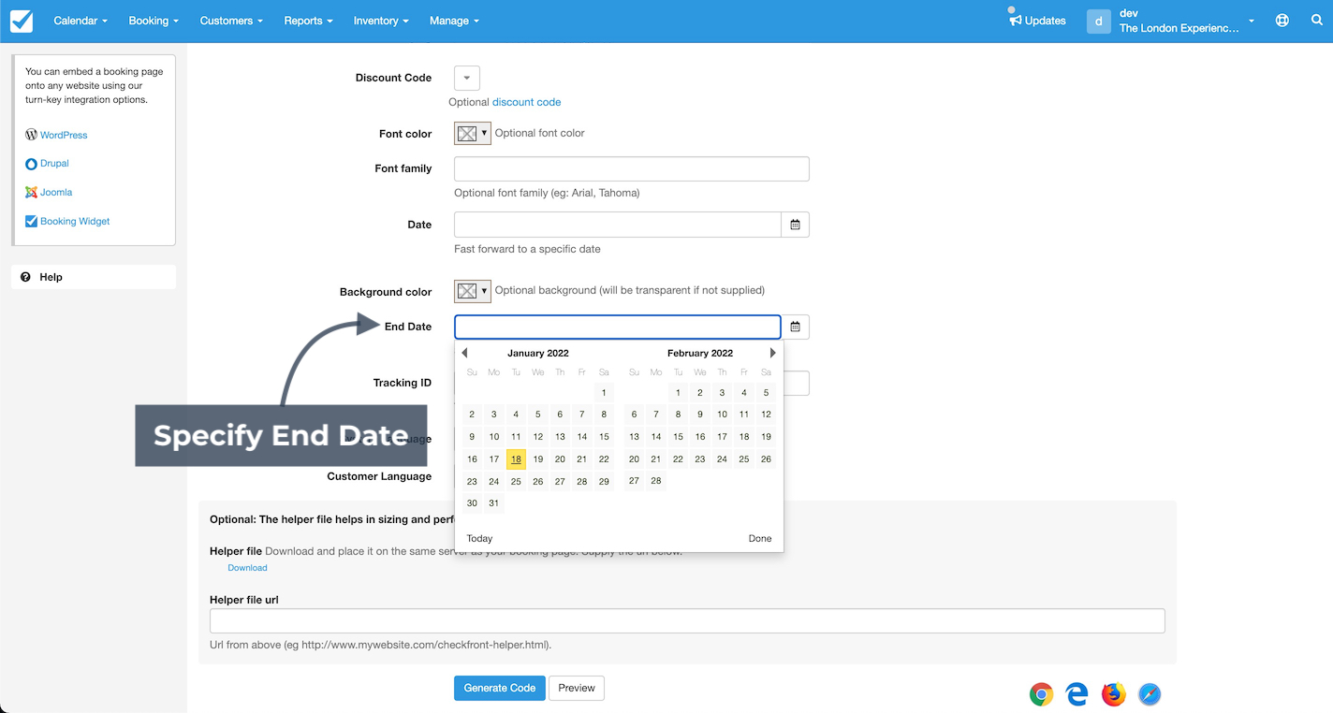Open the WordPress integration link
Image resolution: width=1333 pixels, height=713 pixels.
click(64, 135)
